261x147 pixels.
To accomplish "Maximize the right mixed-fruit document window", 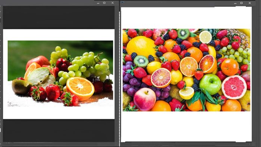I will [241, 3].
